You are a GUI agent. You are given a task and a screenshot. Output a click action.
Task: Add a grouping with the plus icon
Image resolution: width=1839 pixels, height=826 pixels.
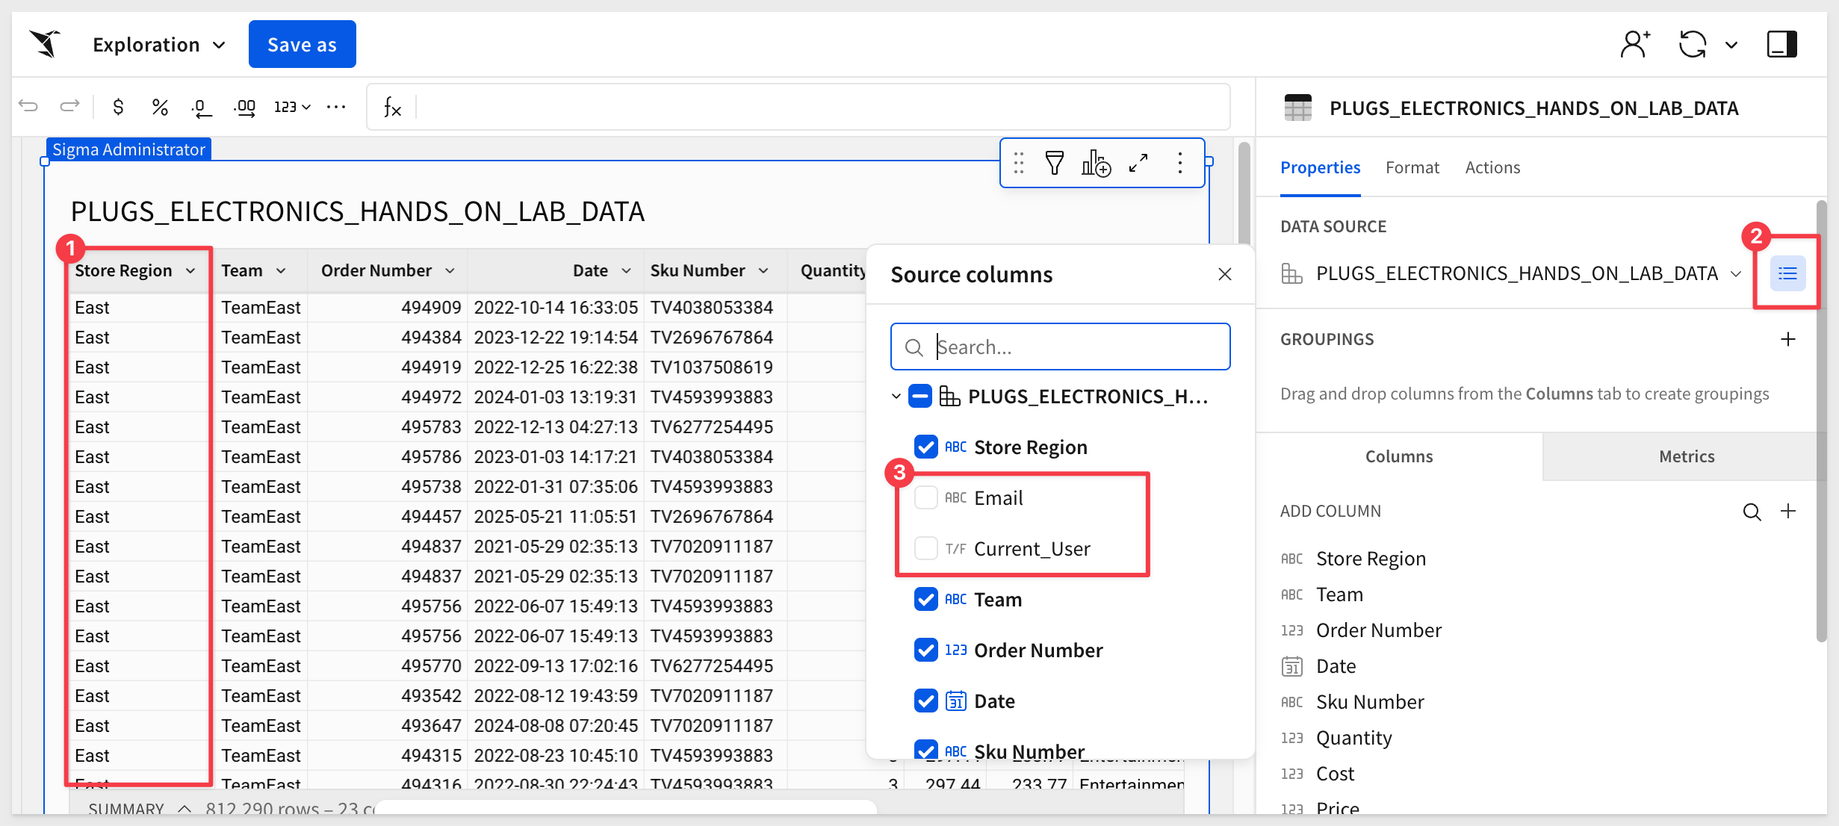tap(1787, 339)
